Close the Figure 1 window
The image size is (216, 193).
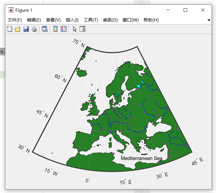click(203, 10)
